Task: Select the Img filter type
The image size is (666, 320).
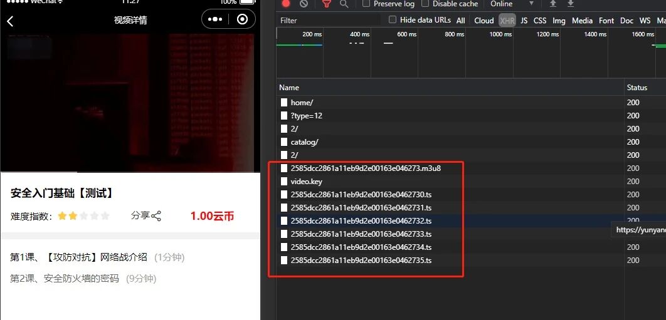Action: pyautogui.click(x=559, y=21)
